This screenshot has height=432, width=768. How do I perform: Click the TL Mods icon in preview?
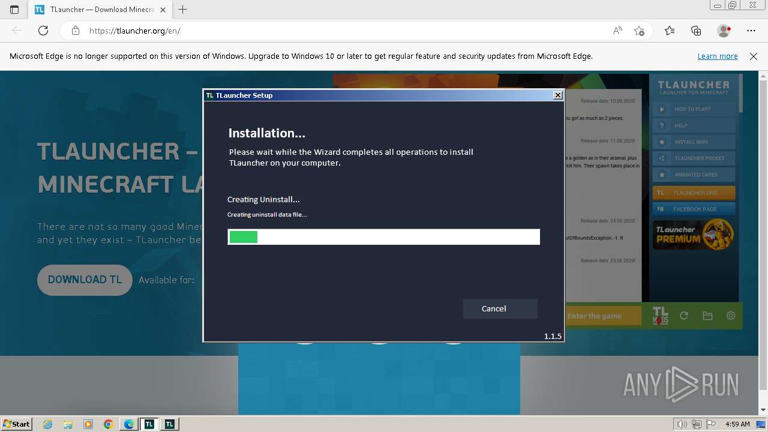click(x=660, y=316)
